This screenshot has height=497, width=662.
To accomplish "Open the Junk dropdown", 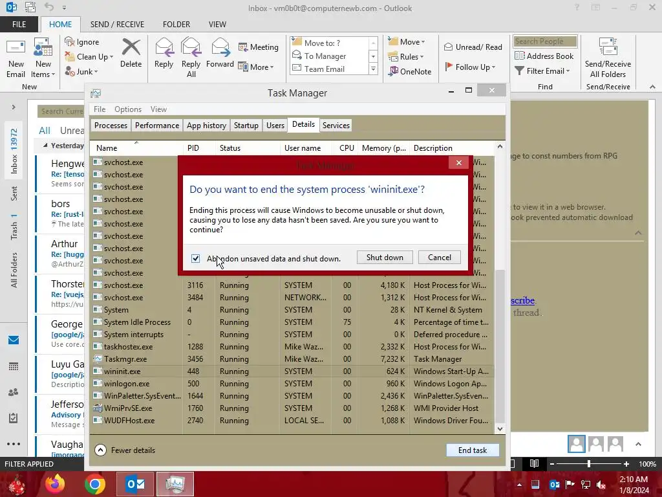I will pos(81,71).
